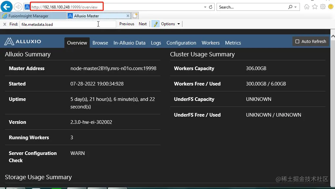Click the Storage Usage Summary heading
The width and height of the screenshot is (335, 189).
pyautogui.click(x=38, y=177)
